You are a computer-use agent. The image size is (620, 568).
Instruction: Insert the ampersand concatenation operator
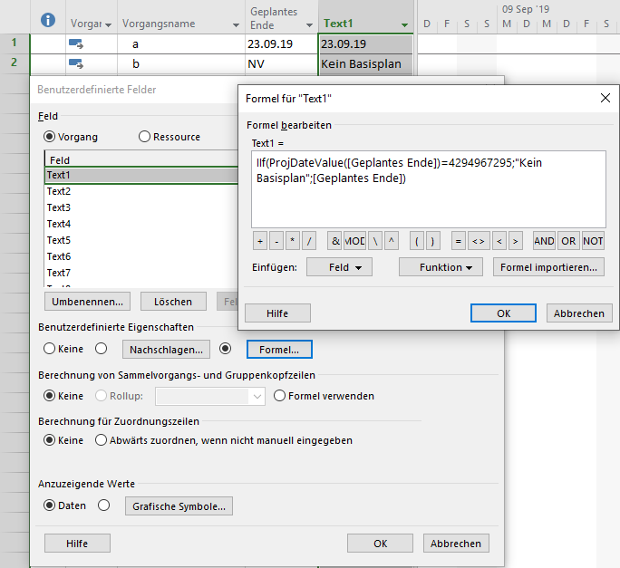[x=334, y=241]
